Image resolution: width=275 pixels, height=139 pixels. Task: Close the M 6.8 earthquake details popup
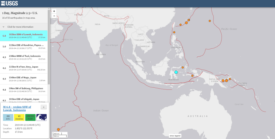[x=44, y=107]
